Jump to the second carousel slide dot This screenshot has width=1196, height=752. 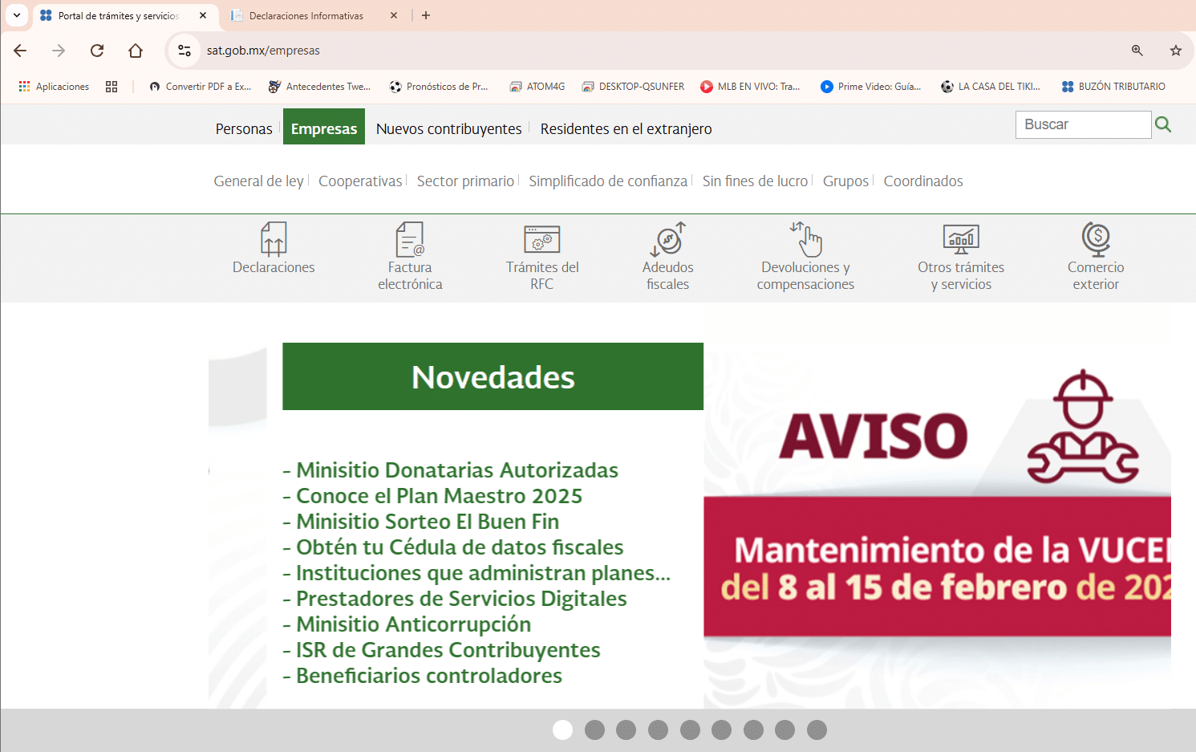[x=594, y=730]
